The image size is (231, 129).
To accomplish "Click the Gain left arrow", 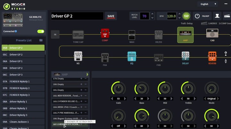I will (x=112, y=98).
